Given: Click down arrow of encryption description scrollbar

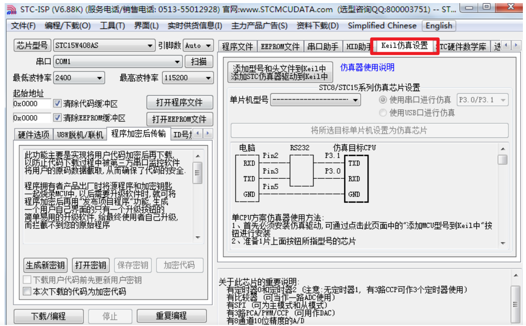Looking at the screenshot, I should (x=197, y=237).
